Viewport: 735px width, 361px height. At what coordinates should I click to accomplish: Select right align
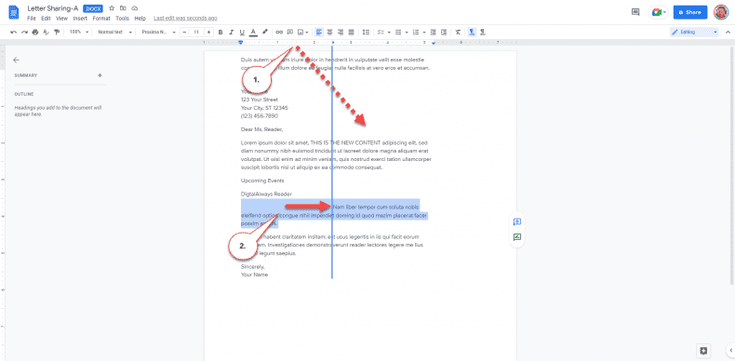click(341, 32)
